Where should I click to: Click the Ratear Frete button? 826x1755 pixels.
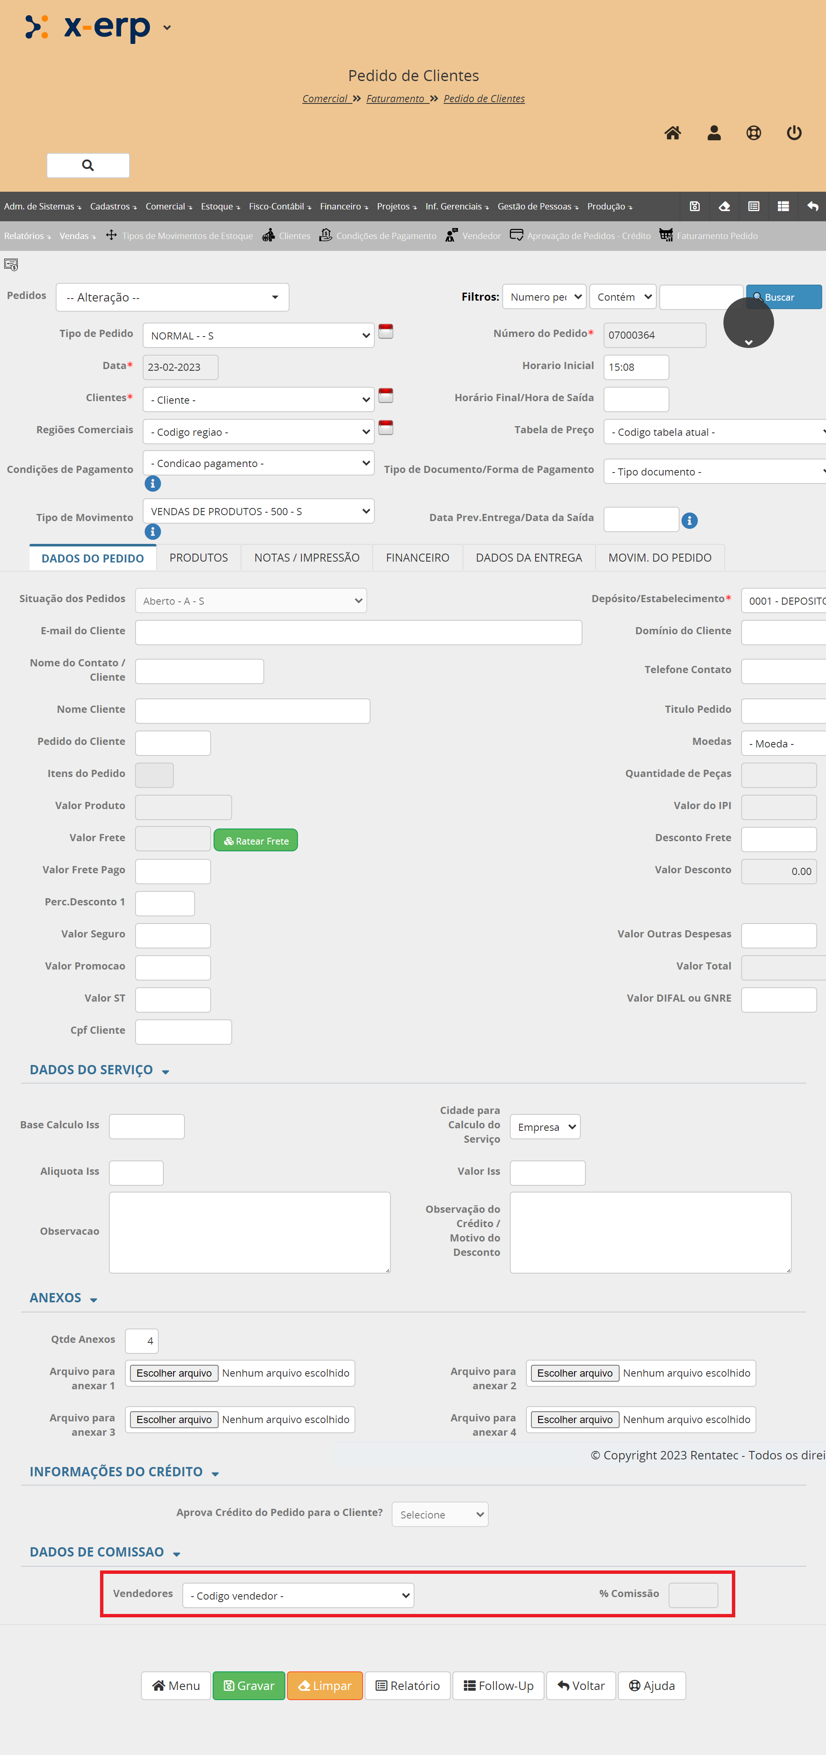coord(255,841)
